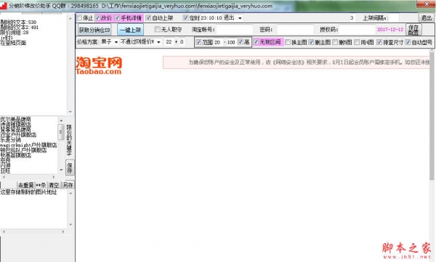Click the 退出 button at top right
This screenshot has width=436, height=262.
click(426, 18)
